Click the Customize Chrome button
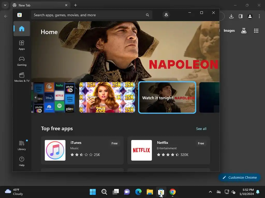265x198 pixels. 239,177
